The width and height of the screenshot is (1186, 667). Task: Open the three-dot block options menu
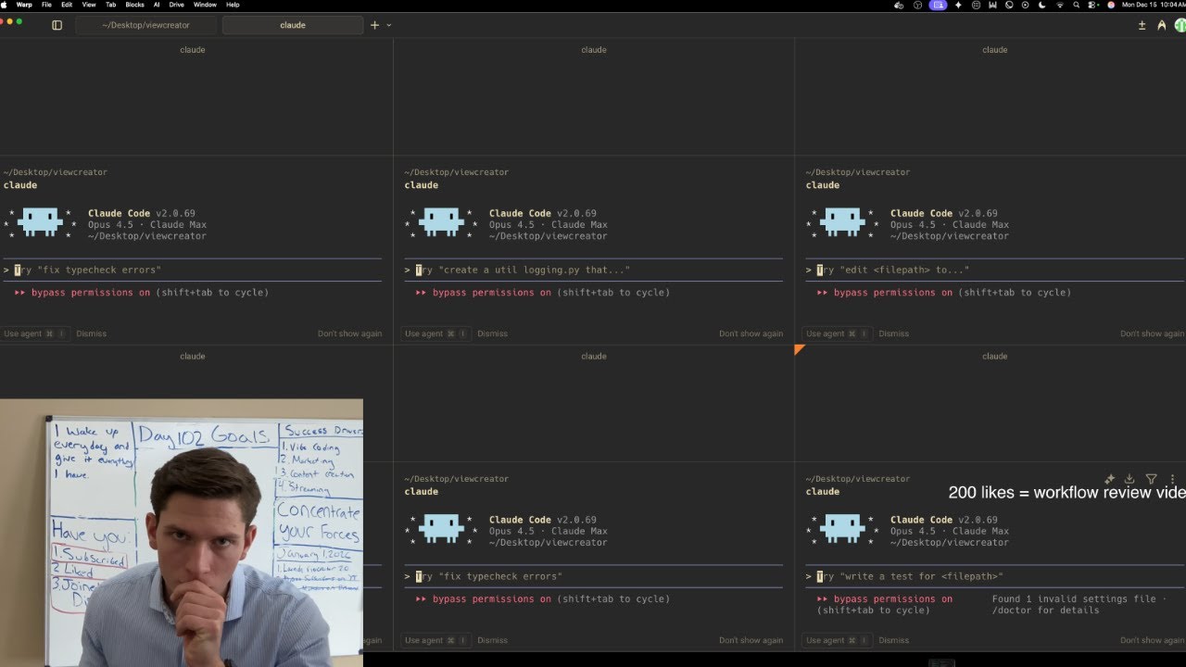click(1172, 479)
